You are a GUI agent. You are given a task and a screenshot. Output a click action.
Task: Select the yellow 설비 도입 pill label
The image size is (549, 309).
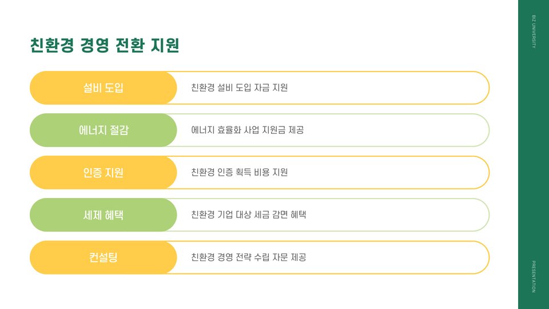point(104,88)
